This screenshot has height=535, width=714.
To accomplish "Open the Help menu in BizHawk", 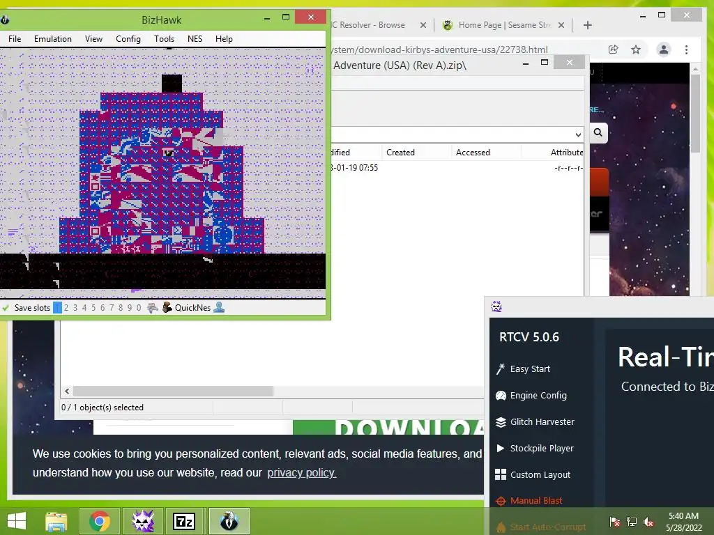I will click(224, 39).
